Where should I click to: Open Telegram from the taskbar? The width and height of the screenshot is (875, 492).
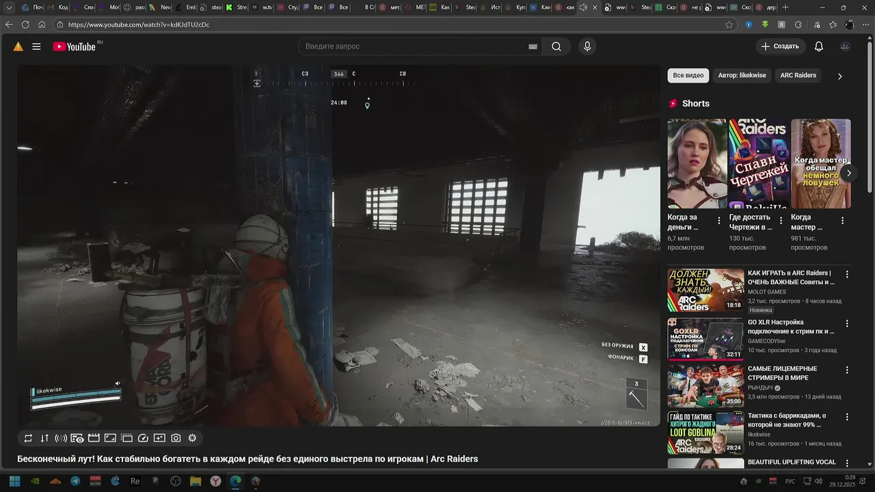(75, 481)
